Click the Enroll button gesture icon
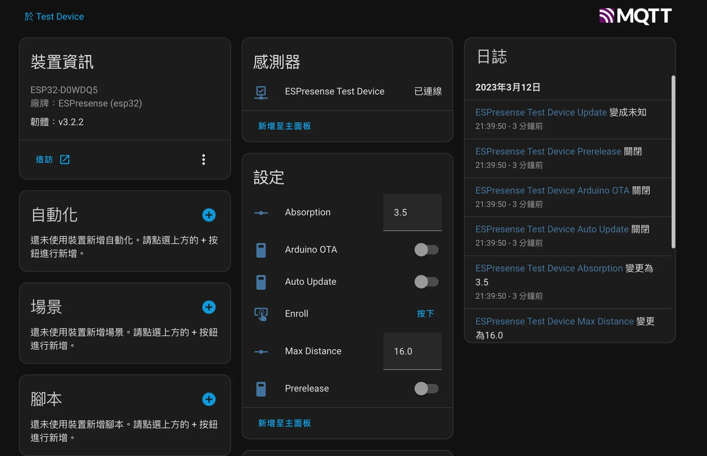The image size is (707, 456). point(261,314)
